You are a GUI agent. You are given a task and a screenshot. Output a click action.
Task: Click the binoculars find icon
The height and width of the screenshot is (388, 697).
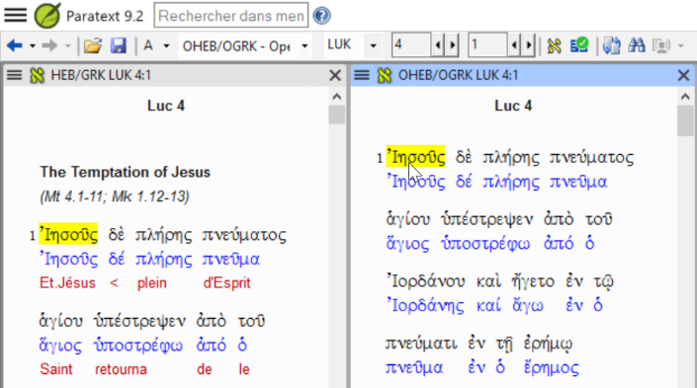click(x=636, y=45)
